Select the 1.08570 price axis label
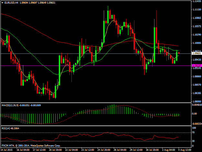The width and height of the screenshot is (202, 152). pyautogui.click(x=197, y=85)
